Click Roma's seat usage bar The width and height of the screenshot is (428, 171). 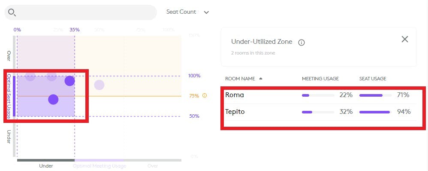[375, 95]
